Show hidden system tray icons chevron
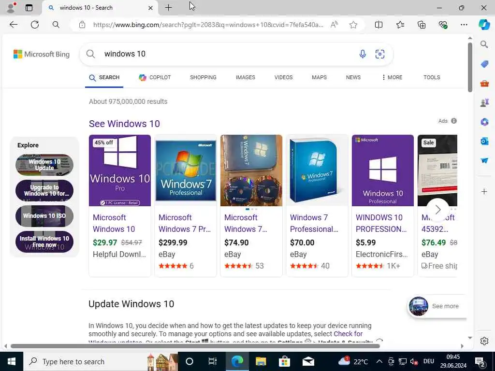The width and height of the screenshot is (495, 371). tap(379, 361)
